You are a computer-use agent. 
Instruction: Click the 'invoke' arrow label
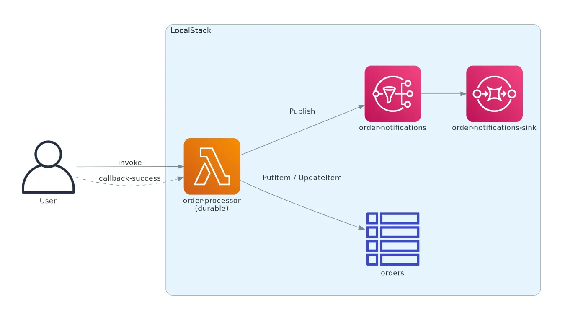click(x=130, y=163)
